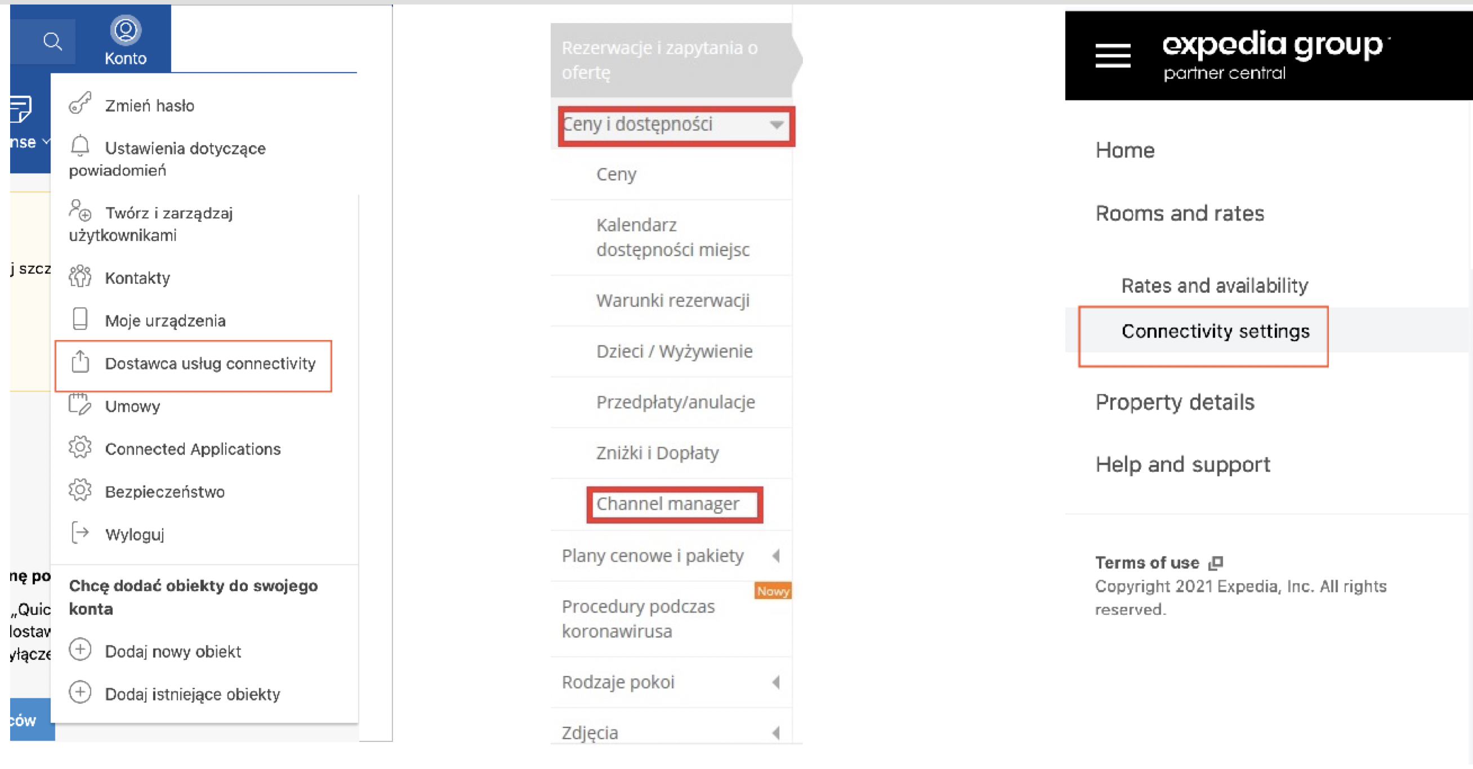
Task: Open Channel manager
Action: tap(667, 504)
